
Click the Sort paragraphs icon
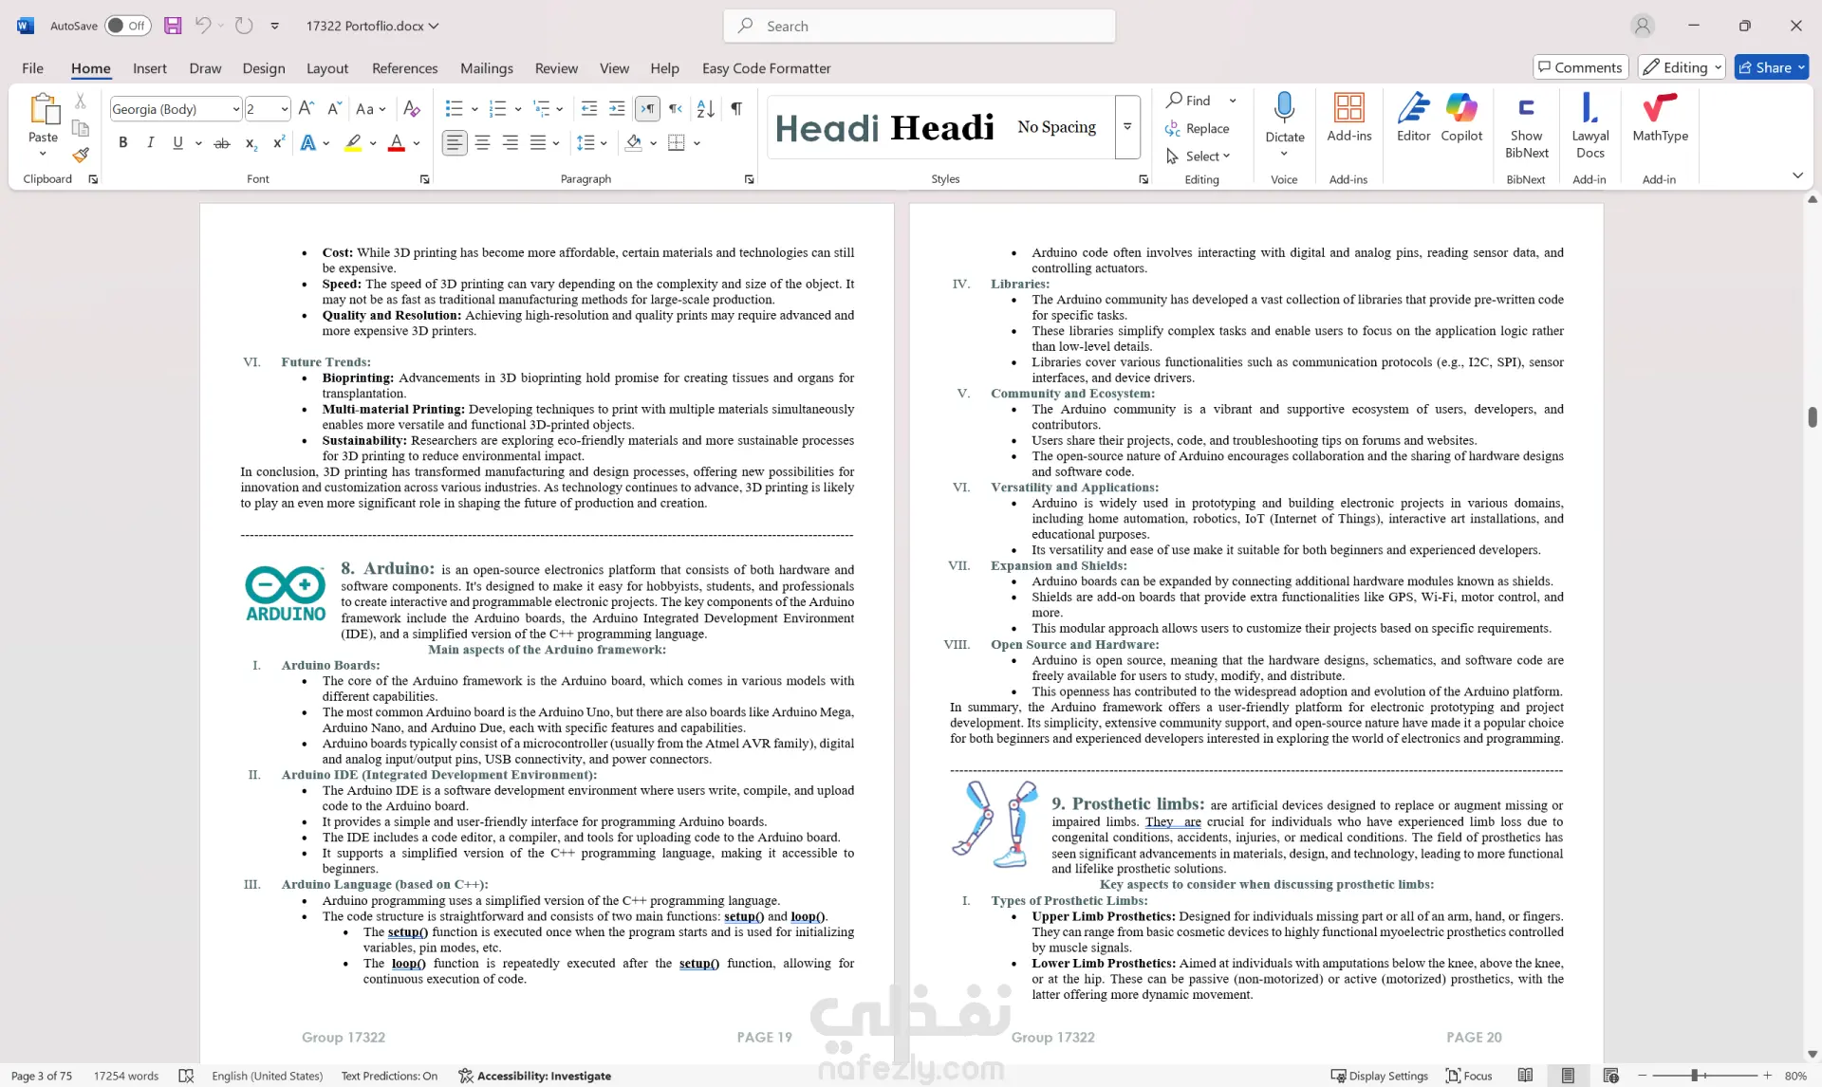pyautogui.click(x=705, y=109)
